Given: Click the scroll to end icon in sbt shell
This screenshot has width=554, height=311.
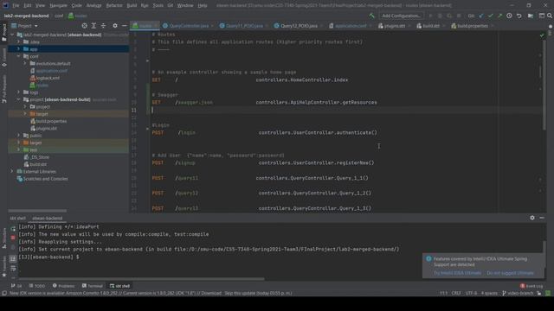Looking at the screenshot, I should (13, 259).
